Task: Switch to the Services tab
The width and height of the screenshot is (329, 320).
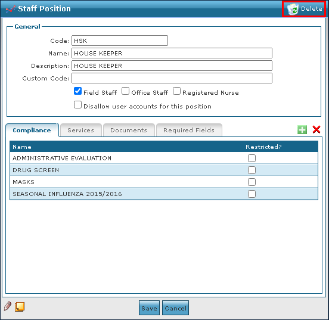Action: pos(81,130)
